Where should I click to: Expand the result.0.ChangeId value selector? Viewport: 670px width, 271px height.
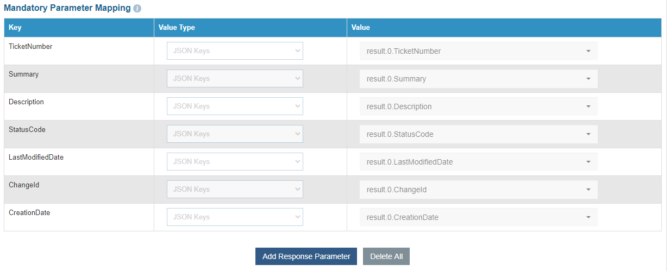[478, 190]
